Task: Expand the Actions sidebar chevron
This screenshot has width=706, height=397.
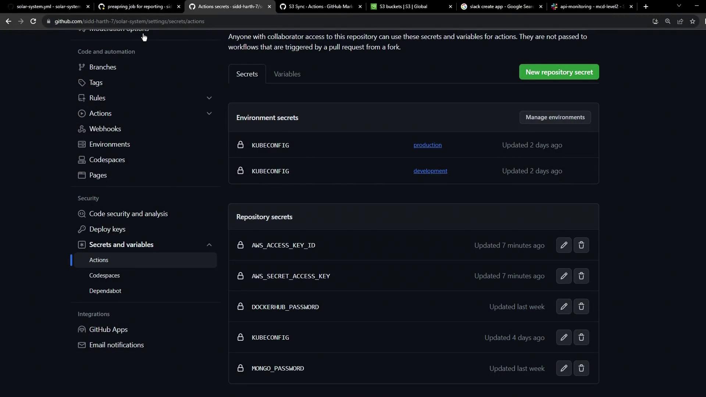Action: (209, 114)
